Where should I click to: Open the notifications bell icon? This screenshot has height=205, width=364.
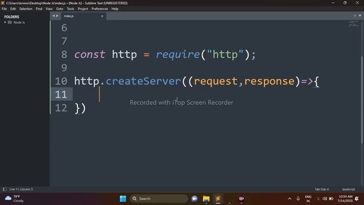(357, 199)
